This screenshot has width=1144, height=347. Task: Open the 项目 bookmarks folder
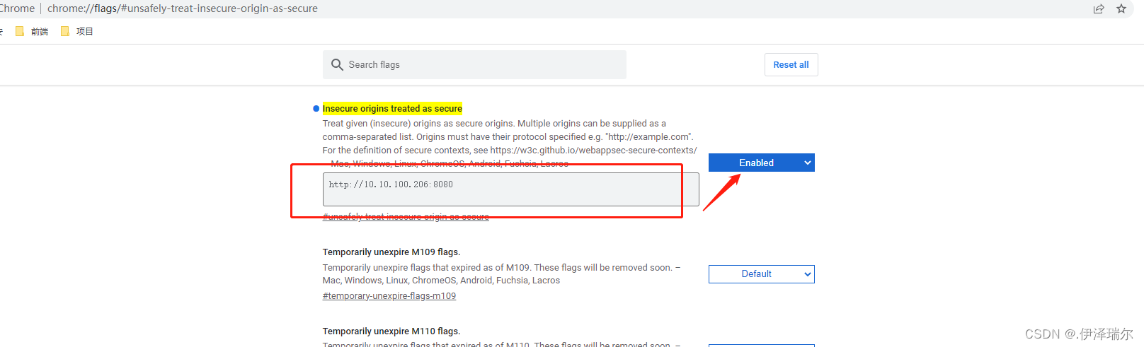pyautogui.click(x=77, y=31)
